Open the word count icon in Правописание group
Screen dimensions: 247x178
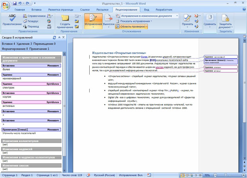pos(49,26)
